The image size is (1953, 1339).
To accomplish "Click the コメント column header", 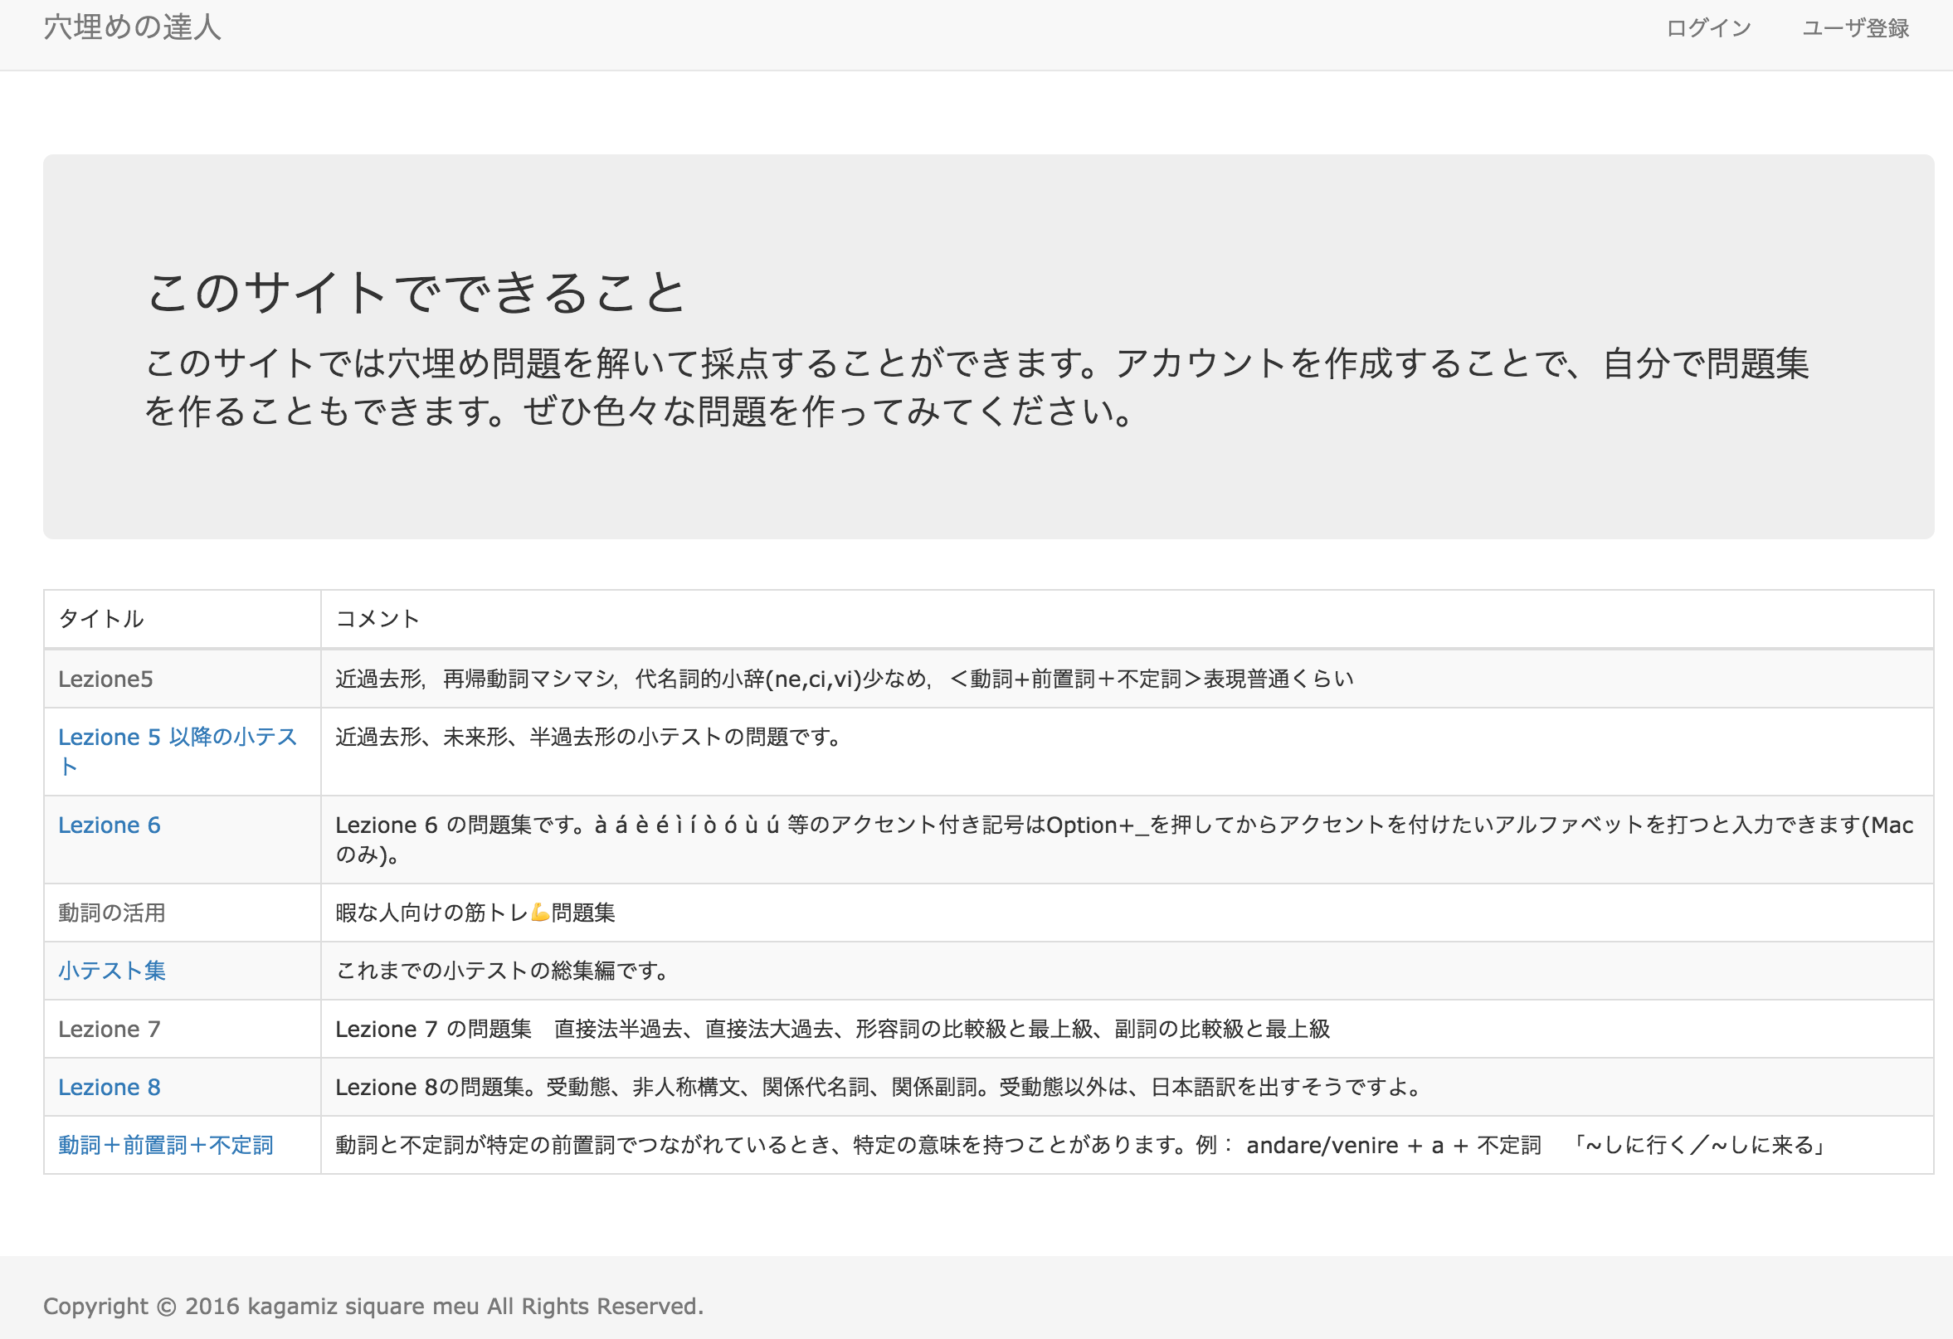I will (377, 619).
